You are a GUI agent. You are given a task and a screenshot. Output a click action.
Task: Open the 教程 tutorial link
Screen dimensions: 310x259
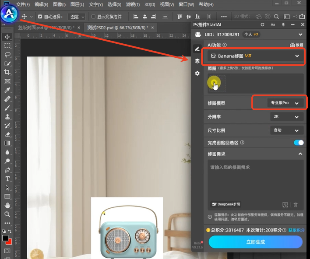tap(296, 45)
